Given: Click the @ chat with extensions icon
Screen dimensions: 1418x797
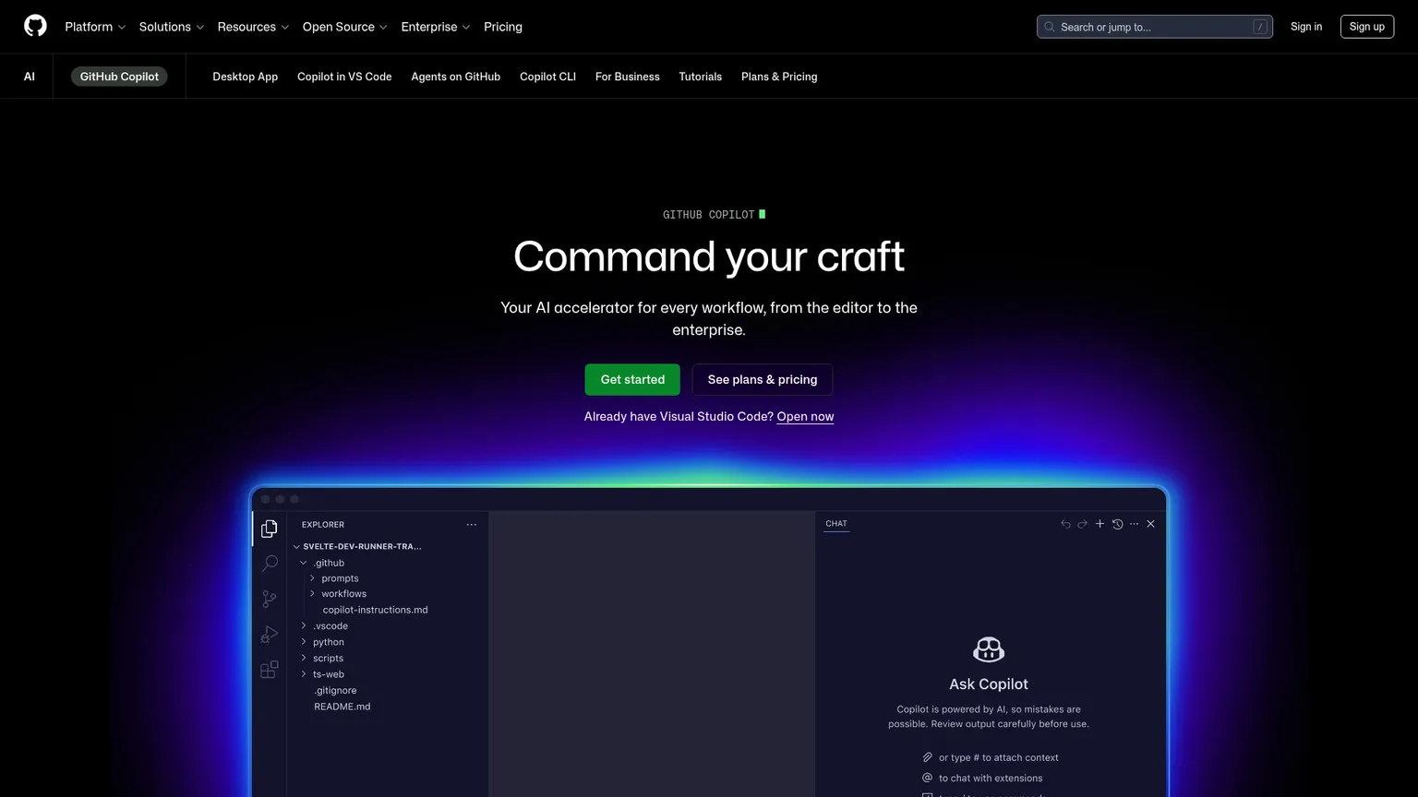Looking at the screenshot, I should point(927,778).
